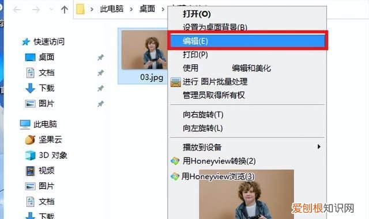Open 坚果云 in the sidebar

coord(50,140)
